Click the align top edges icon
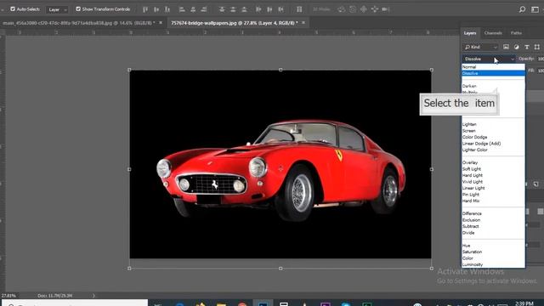The width and height of the screenshot is (544, 306). click(145, 9)
